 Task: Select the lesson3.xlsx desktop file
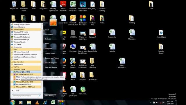[112, 34]
